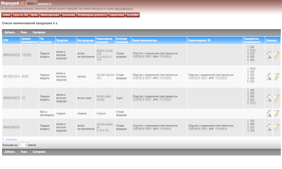This screenshot has width=282, height=169.
Task: Open Инвентаризация menu
Action: [50, 15]
